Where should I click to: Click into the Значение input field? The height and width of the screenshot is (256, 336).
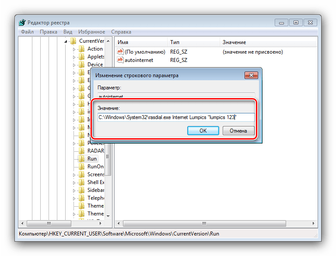point(176,117)
